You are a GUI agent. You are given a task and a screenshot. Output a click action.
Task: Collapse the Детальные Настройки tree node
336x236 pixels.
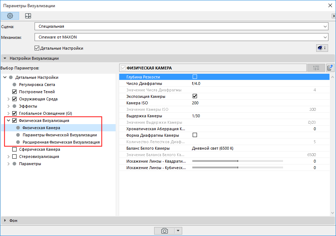[x=5, y=77]
